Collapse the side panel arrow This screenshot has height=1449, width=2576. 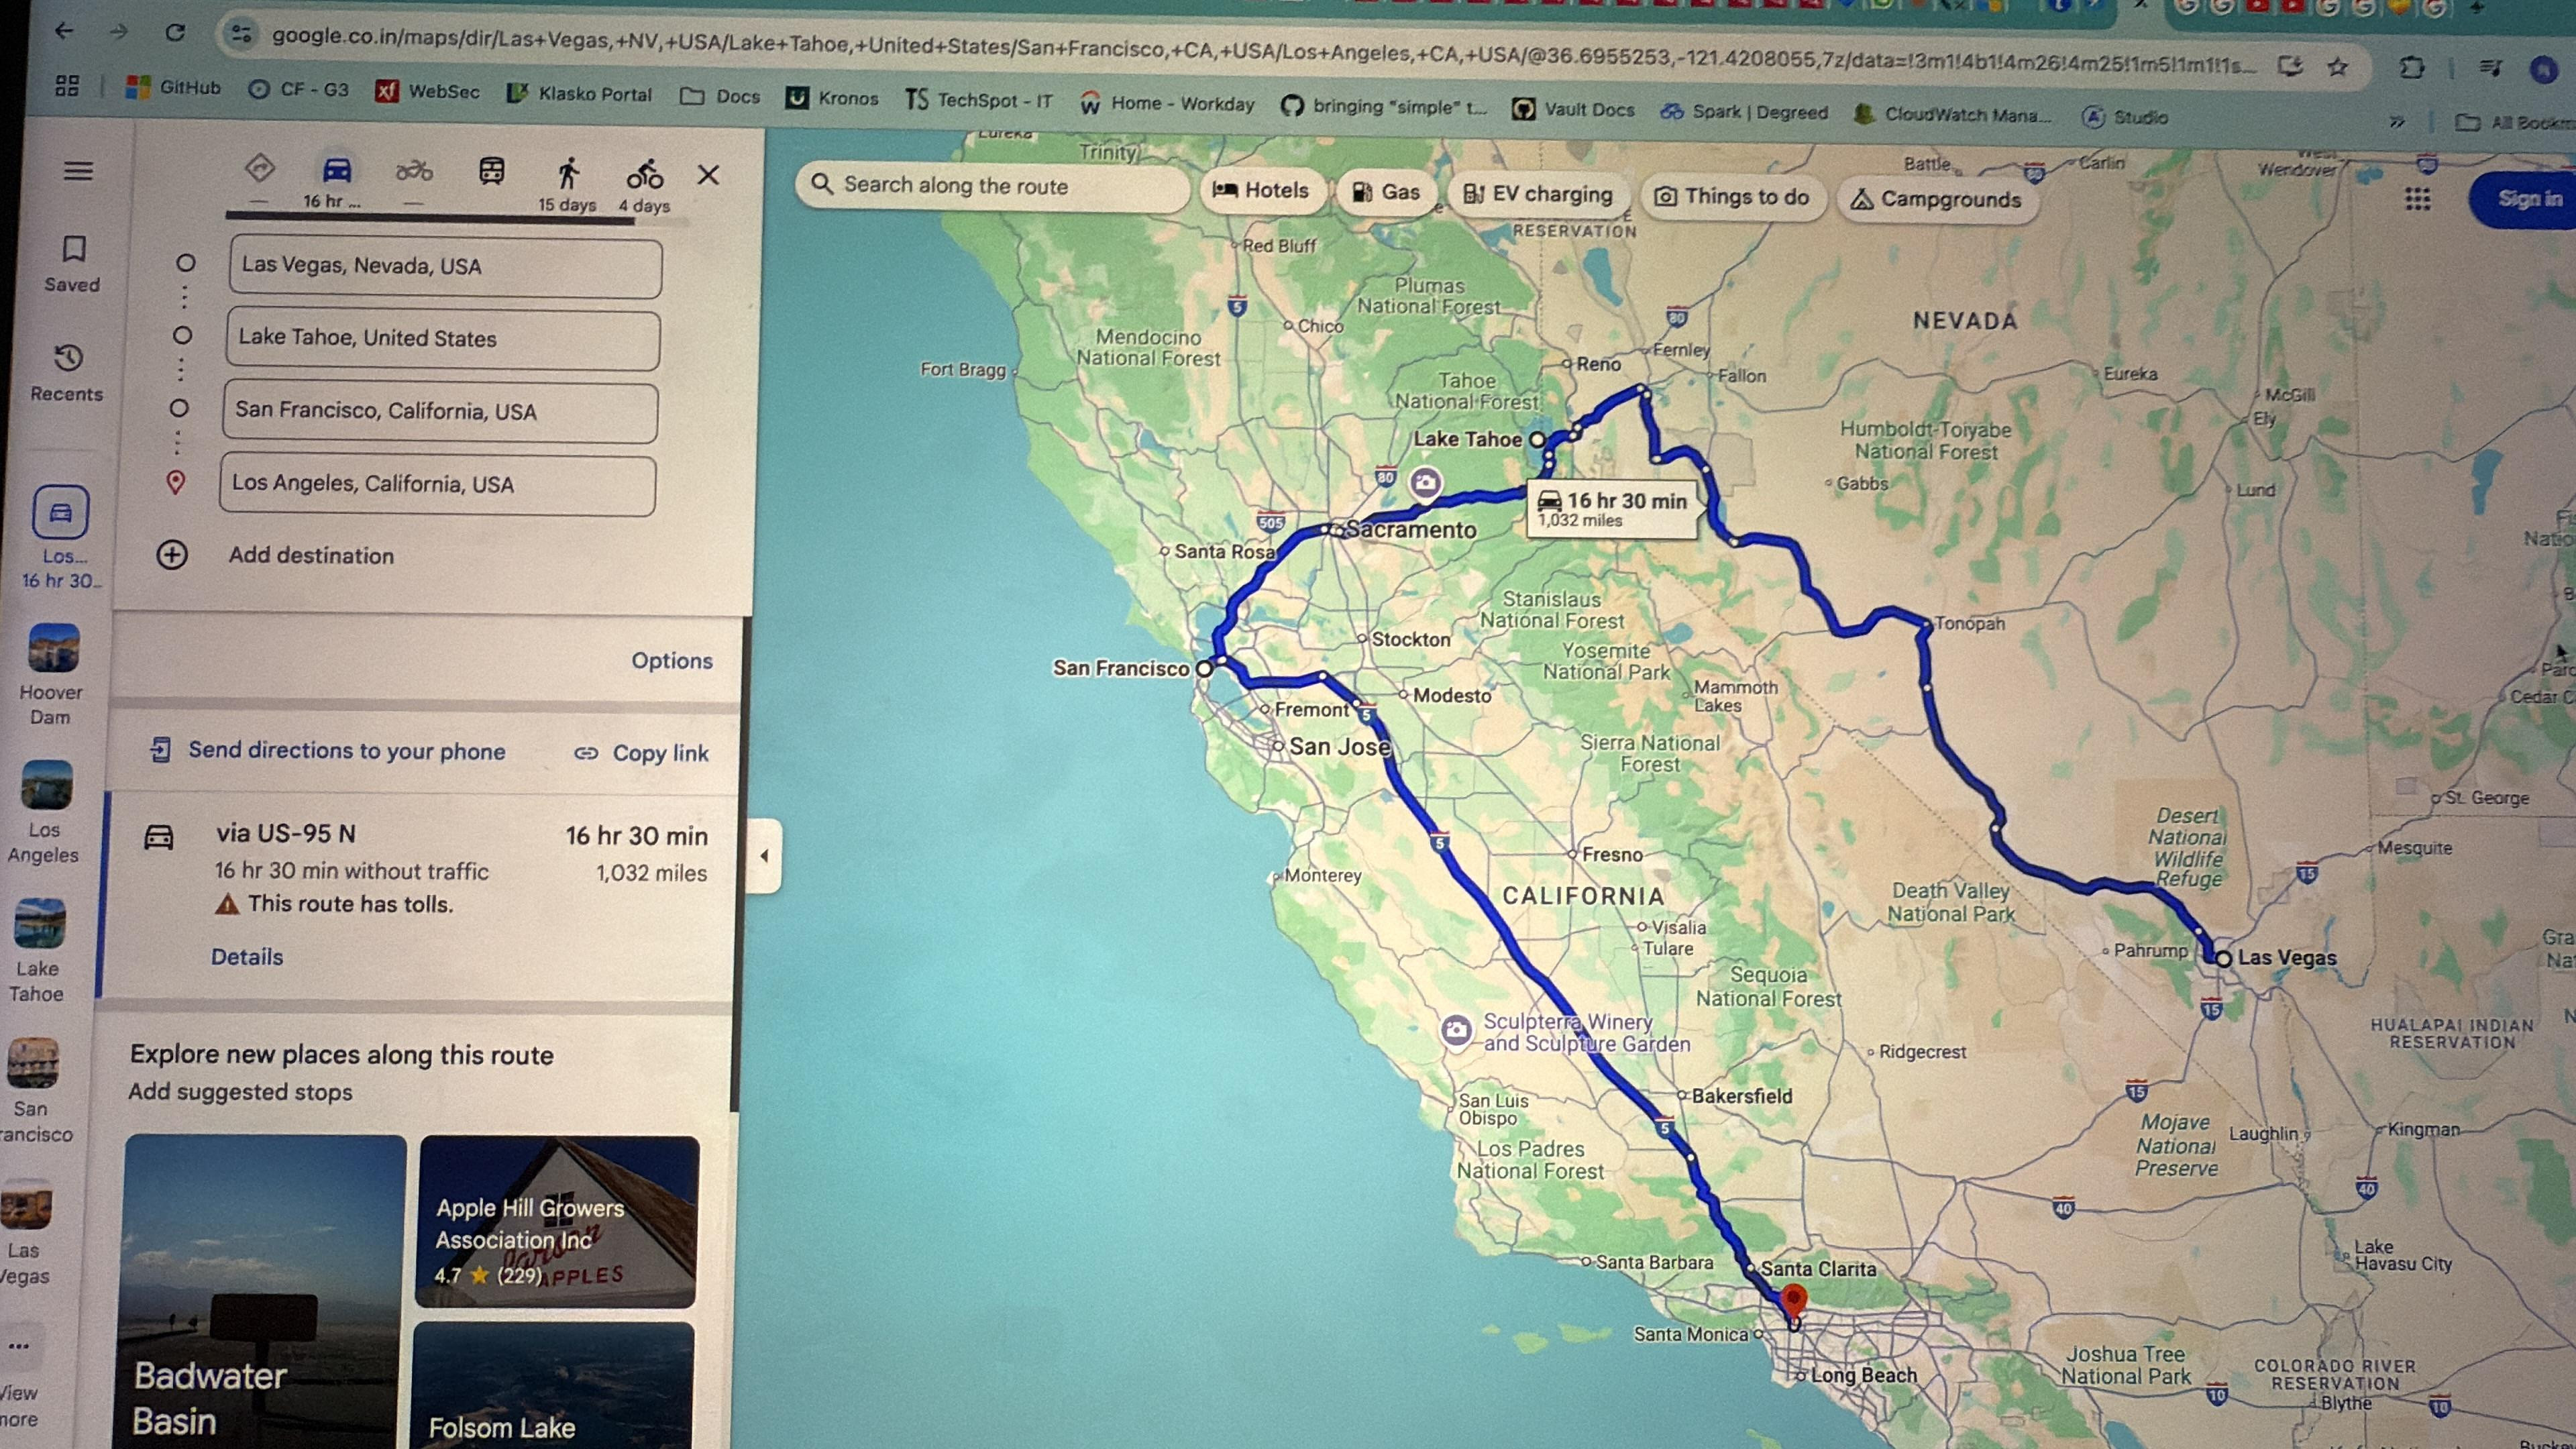tap(765, 856)
